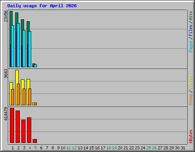Click day label 14 on the x-axis
Screen dimensions: 195x152
86,148
